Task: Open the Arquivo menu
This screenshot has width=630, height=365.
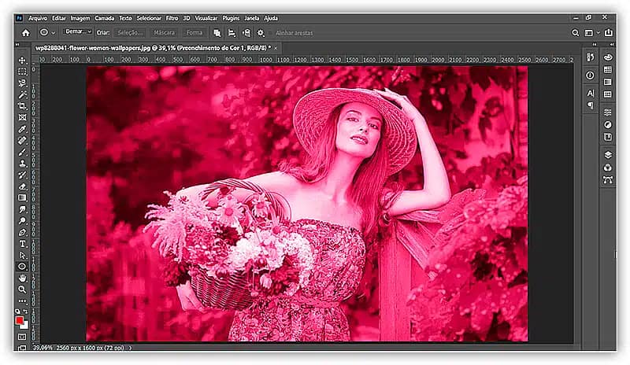Action: (x=38, y=18)
